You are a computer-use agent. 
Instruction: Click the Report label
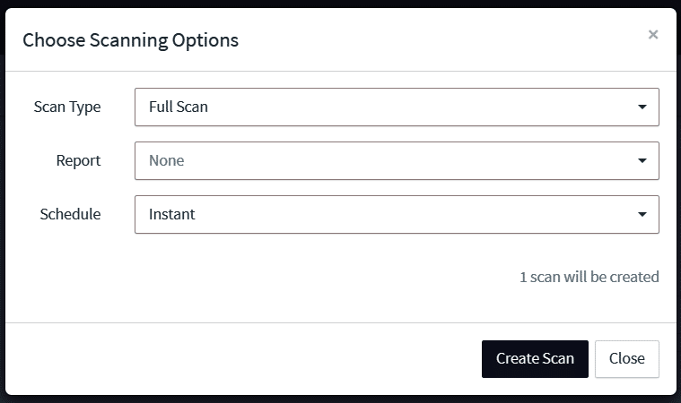pos(78,160)
